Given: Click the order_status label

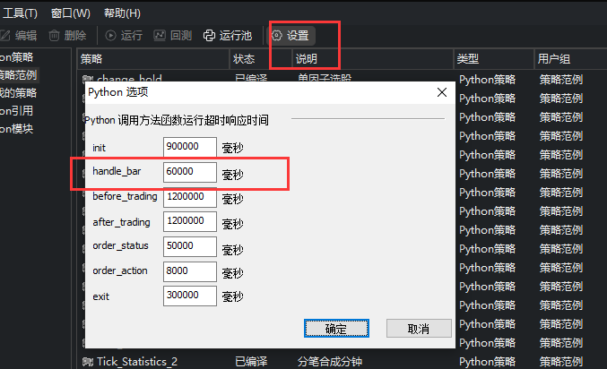Looking at the screenshot, I should click(120, 245).
